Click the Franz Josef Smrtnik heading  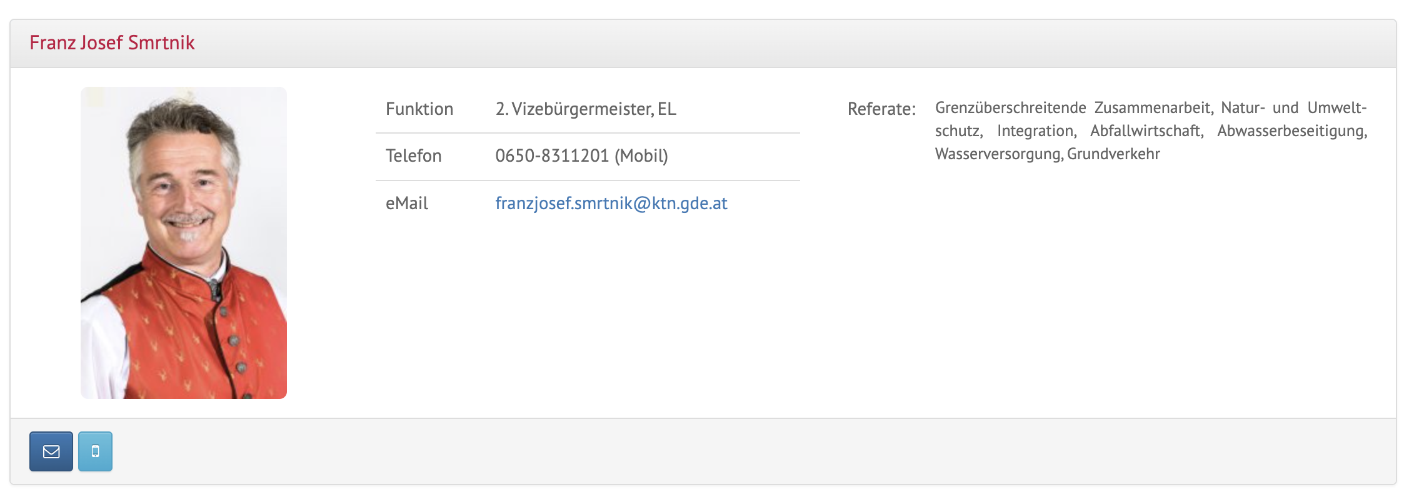point(113,42)
